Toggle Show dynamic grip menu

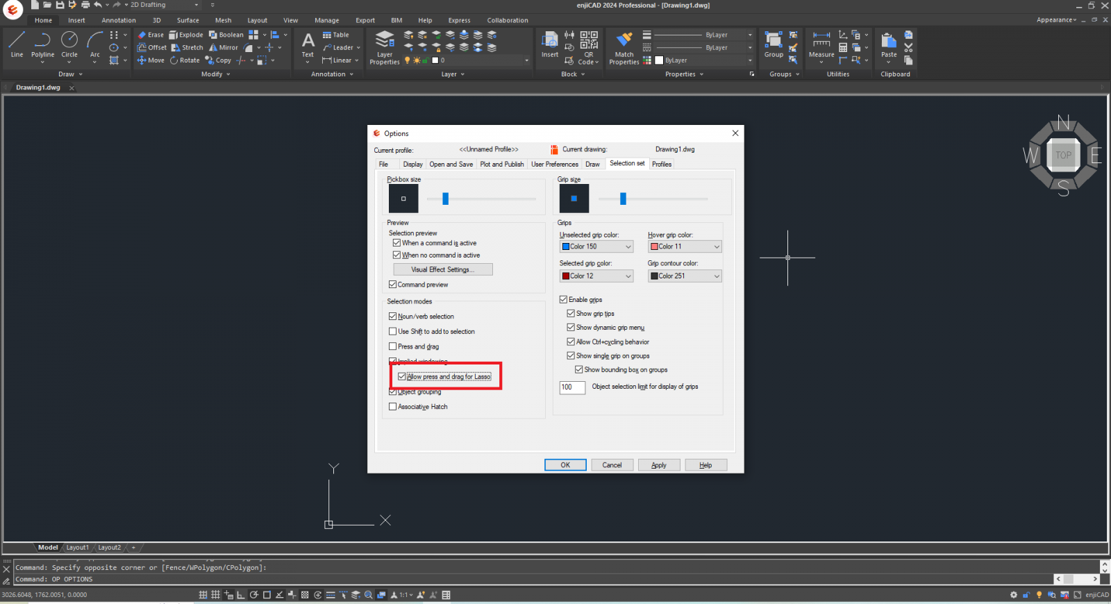[571, 328]
